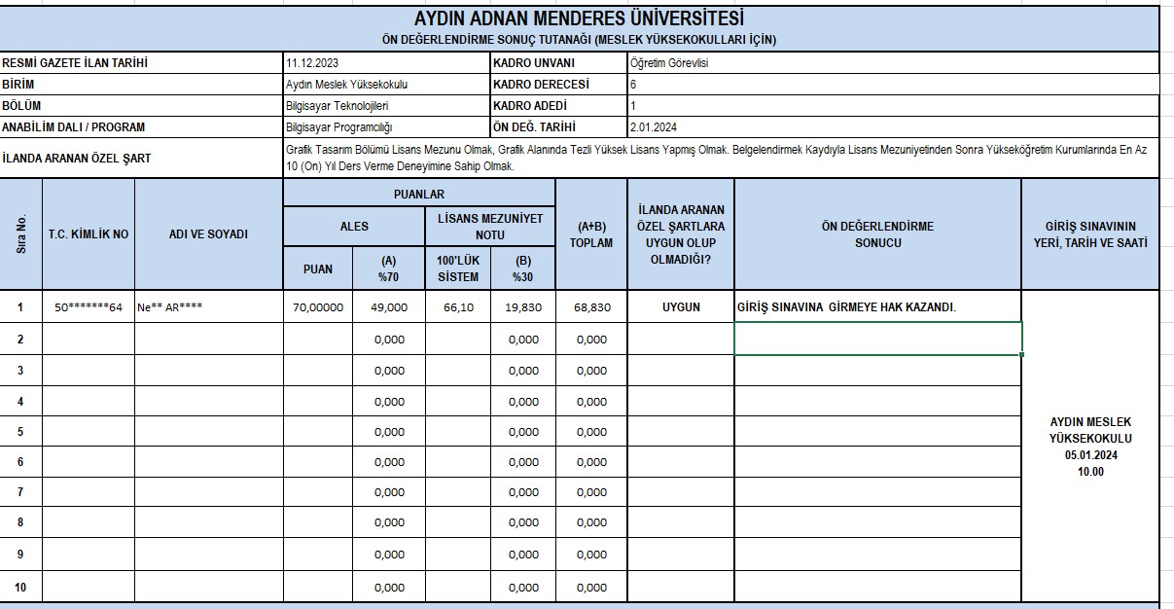Select the KADRO DERECESİ value 6 cell
The width and height of the screenshot is (1174, 609).
click(x=893, y=85)
